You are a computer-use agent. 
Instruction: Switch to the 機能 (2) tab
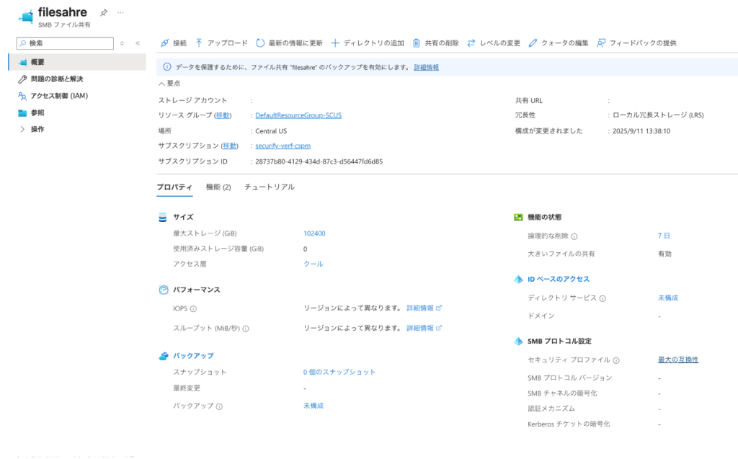tap(218, 187)
